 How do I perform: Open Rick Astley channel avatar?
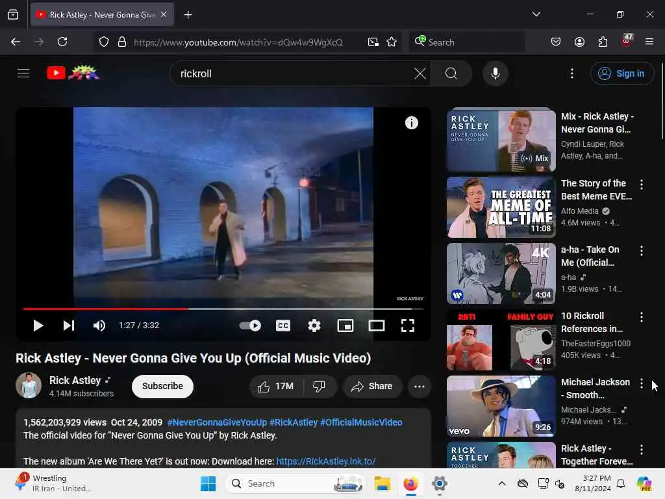coord(29,385)
